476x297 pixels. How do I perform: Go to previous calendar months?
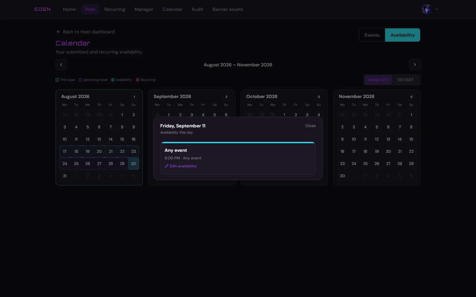coord(61,65)
